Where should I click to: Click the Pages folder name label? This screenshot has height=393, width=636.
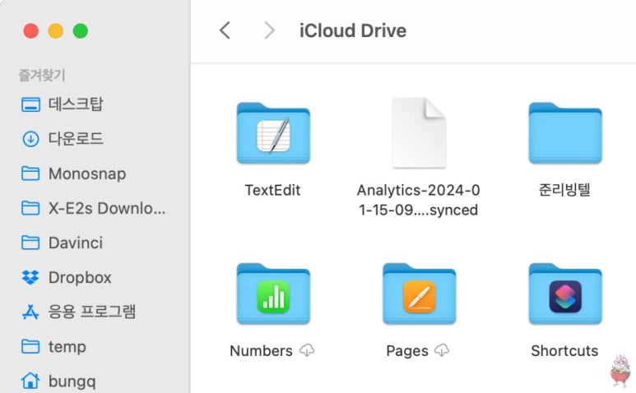407,350
